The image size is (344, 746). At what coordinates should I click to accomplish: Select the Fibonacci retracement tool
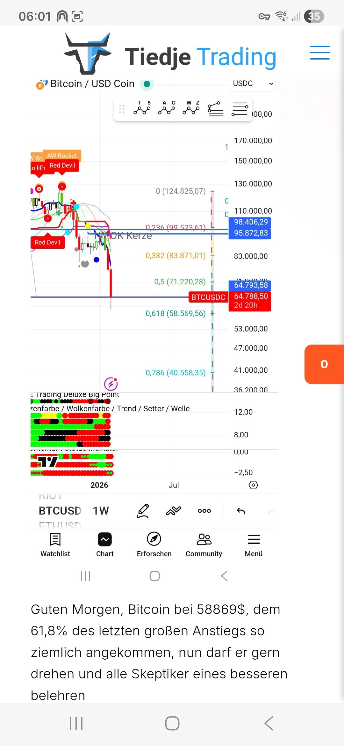216,109
